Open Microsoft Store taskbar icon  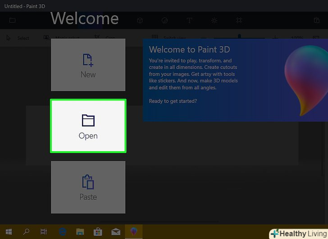(x=98, y=231)
